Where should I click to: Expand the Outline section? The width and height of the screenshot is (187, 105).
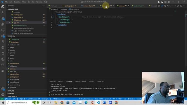11,91
